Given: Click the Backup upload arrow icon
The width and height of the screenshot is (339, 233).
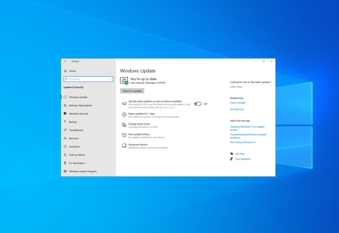Looking at the screenshot, I should click(x=65, y=122).
